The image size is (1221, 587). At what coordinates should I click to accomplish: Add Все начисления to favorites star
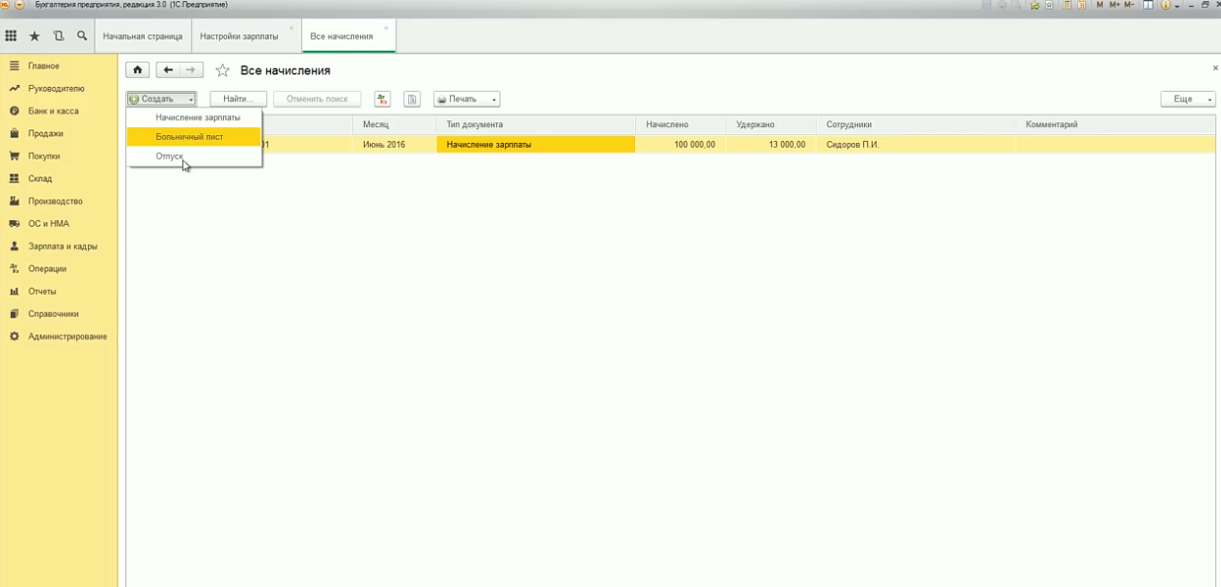click(223, 70)
